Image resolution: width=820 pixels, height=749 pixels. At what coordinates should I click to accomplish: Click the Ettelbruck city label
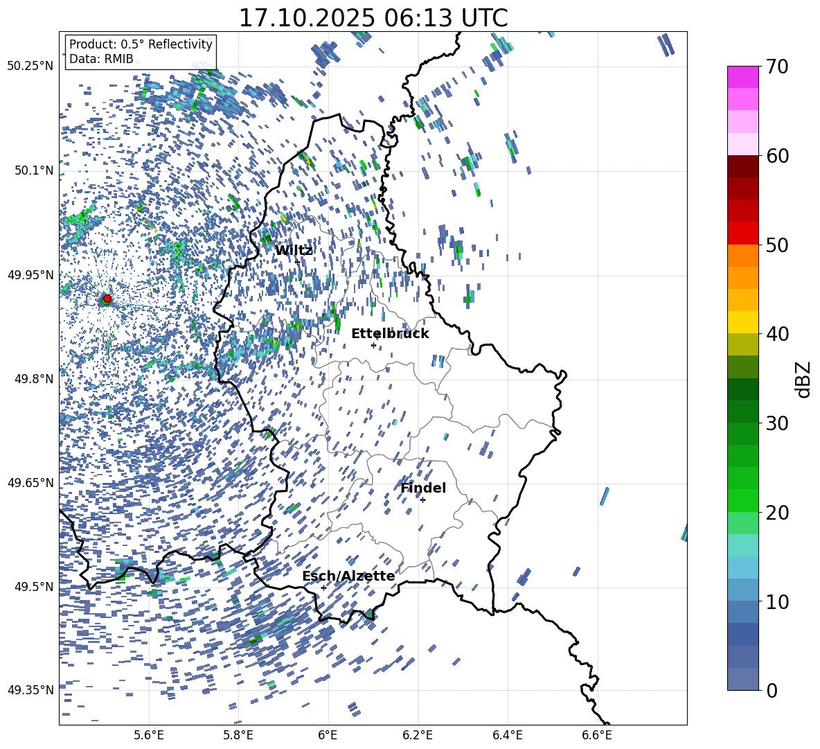pyautogui.click(x=390, y=334)
